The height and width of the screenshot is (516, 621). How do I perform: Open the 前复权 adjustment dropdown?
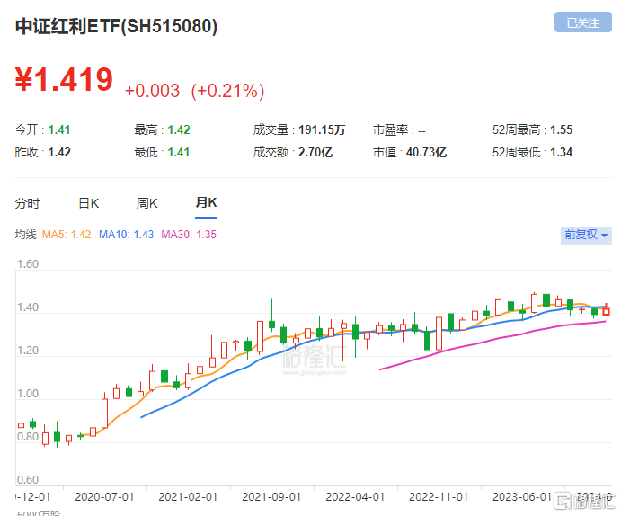(586, 235)
